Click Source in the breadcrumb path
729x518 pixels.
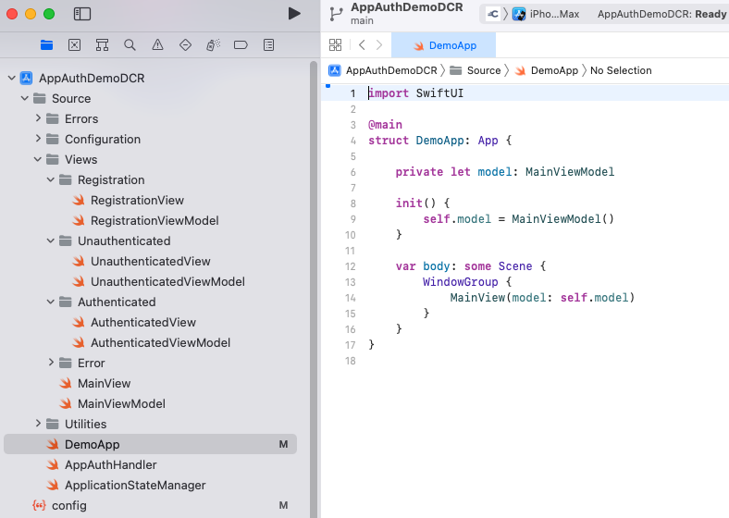483,70
